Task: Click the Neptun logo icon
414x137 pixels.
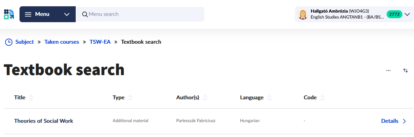Action: tap(9, 14)
